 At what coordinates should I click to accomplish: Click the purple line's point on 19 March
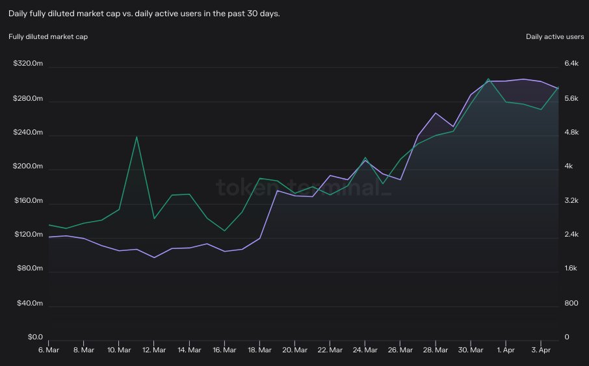click(x=277, y=190)
